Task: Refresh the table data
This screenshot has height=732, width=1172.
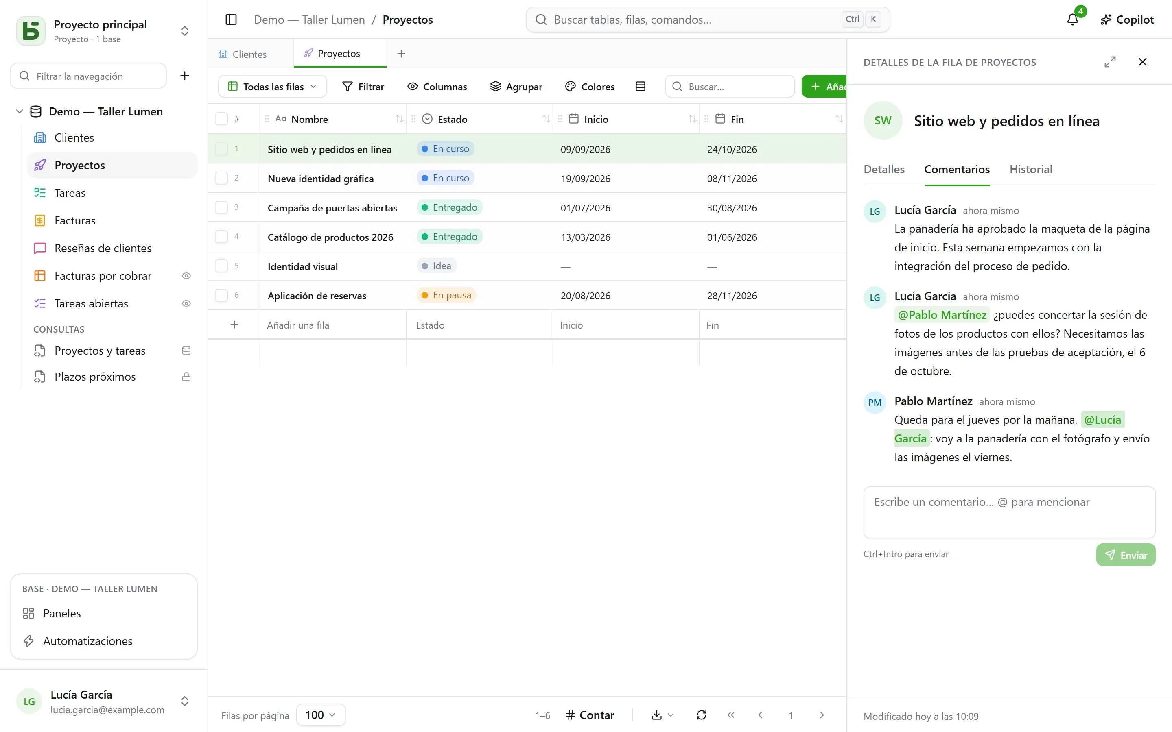Action: pos(701,715)
